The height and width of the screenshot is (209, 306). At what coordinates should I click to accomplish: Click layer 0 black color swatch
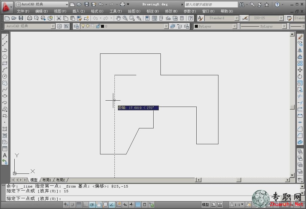pyautogui.click(x=102, y=26)
